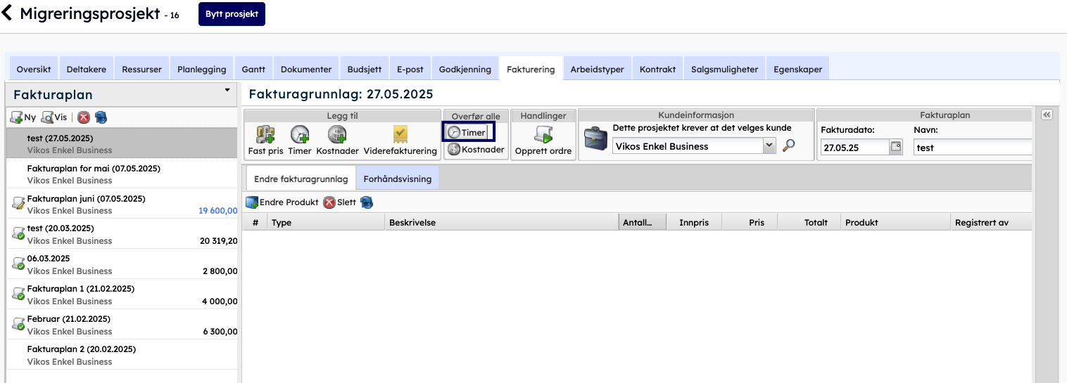Click the red delete icon in Fakturaplan toolbar
Viewport: 1067px width, 383px height.
pos(84,117)
